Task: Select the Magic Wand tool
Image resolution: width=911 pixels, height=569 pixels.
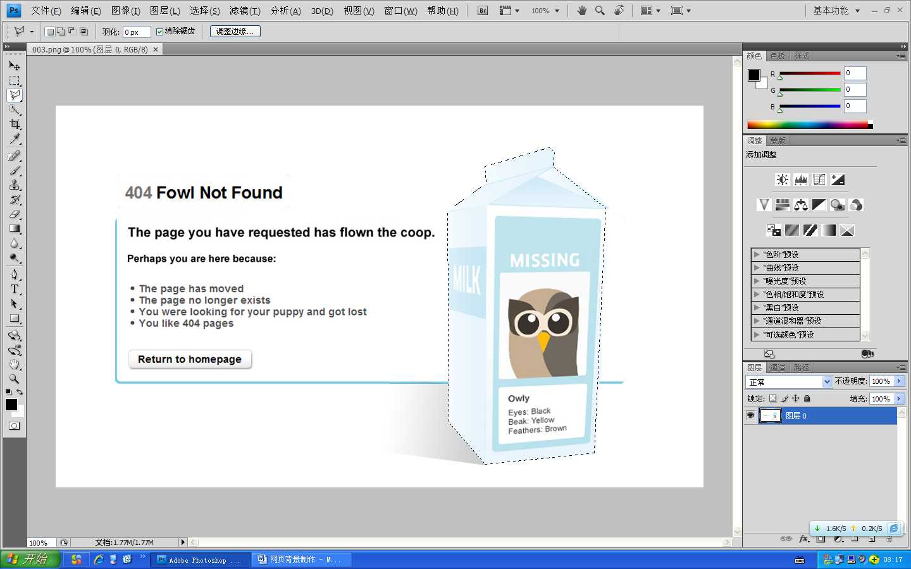Action: pyautogui.click(x=15, y=109)
